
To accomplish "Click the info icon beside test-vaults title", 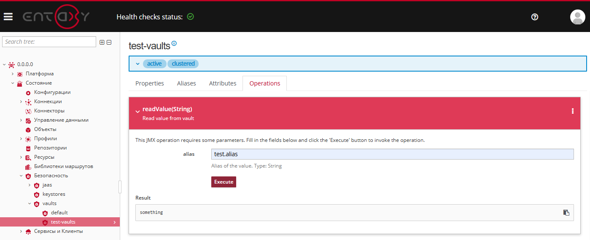I will (x=174, y=43).
